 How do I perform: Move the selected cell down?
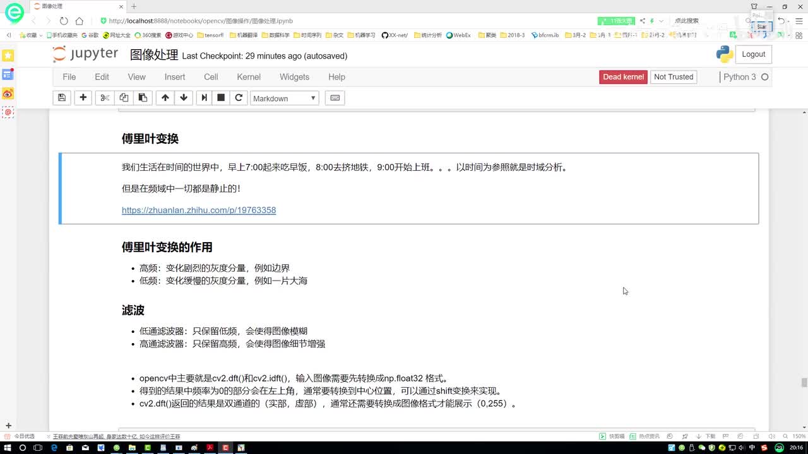click(184, 98)
